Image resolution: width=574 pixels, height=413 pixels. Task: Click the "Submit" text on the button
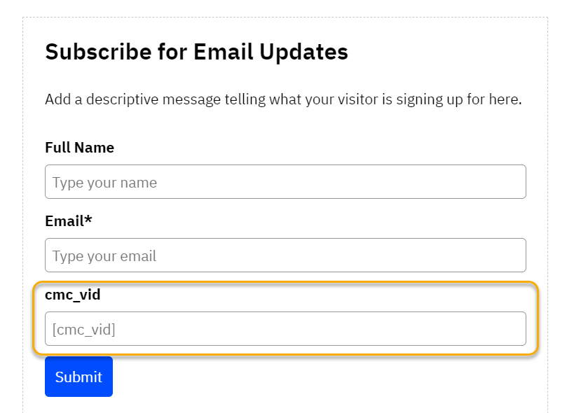pos(78,377)
